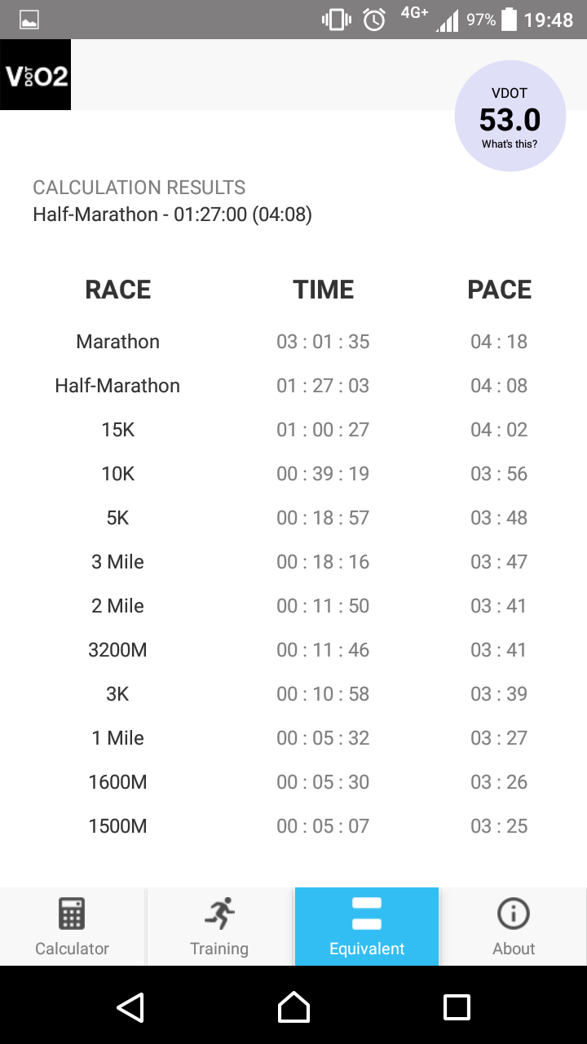Switch to the Training tab
Screen dimensions: 587x1044
(x=219, y=948)
